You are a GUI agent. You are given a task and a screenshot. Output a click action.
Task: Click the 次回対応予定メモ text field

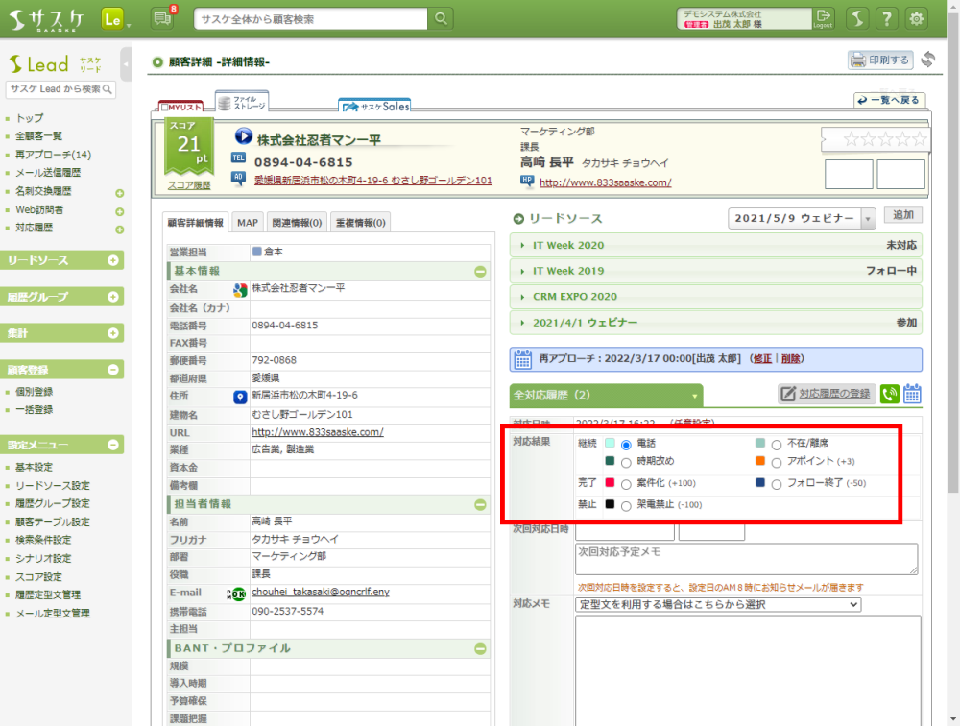(x=745, y=559)
